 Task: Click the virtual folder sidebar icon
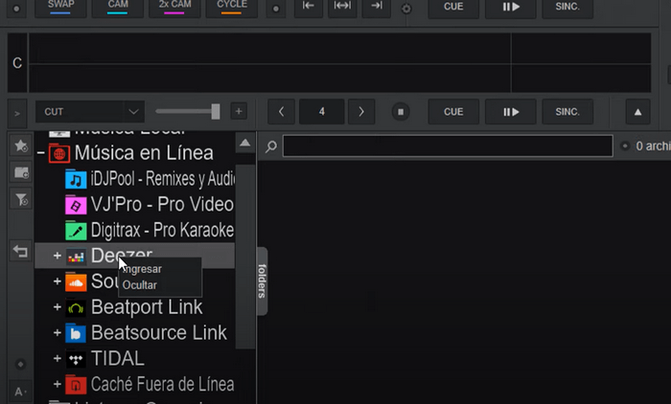point(21,172)
